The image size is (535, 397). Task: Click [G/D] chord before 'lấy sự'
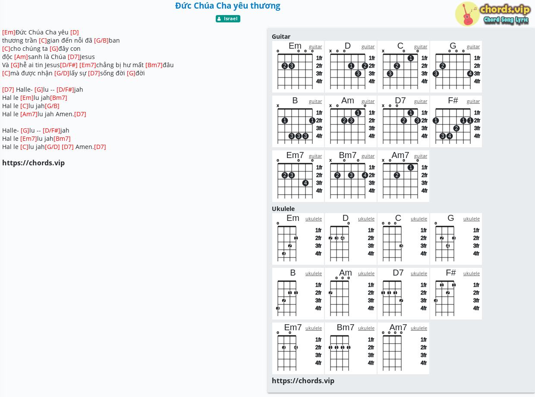pos(62,73)
